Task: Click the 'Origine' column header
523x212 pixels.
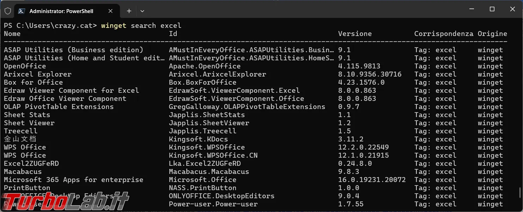Action: (x=492, y=34)
